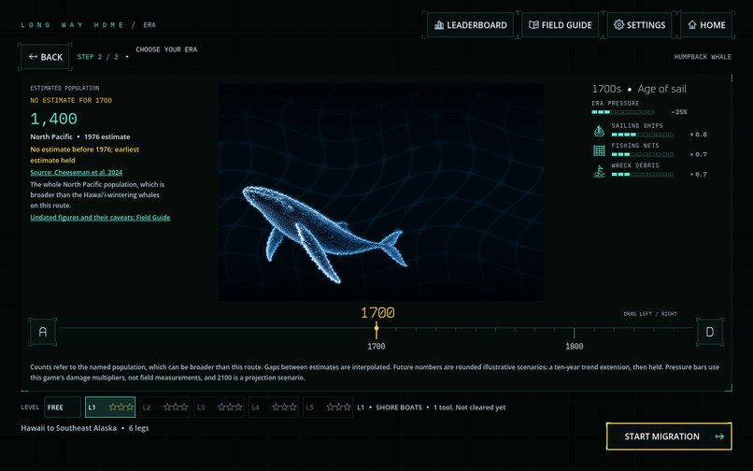
Task: Click the home house icon
Action: coord(692,25)
